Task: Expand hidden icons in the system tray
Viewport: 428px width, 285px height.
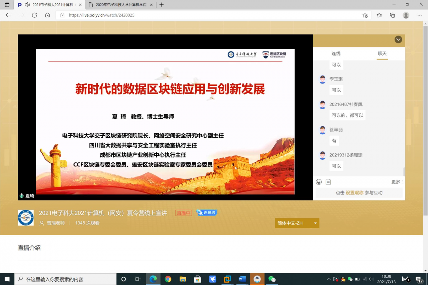Action: pos(329,279)
